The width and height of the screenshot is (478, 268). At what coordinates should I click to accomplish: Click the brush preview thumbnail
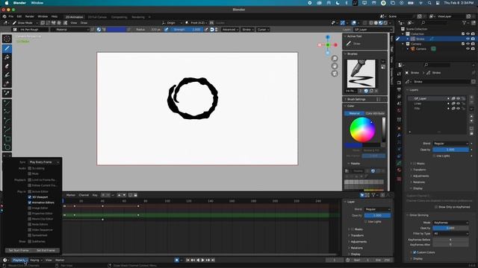tap(361, 74)
